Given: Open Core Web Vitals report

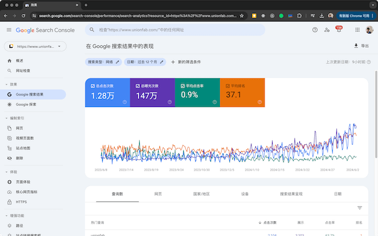Looking at the screenshot, I should click(26, 192).
